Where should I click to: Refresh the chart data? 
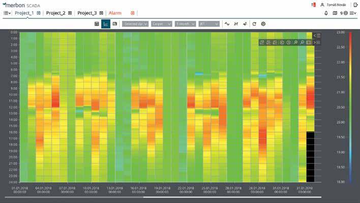coord(254,24)
